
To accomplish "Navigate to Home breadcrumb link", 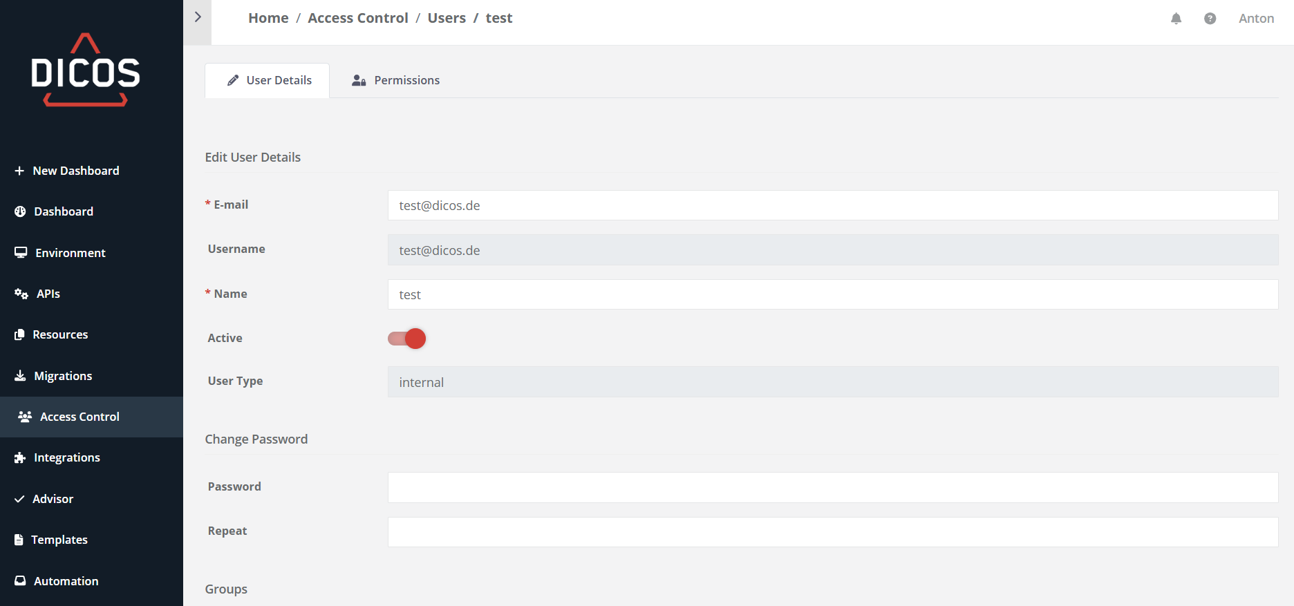I will tap(268, 18).
